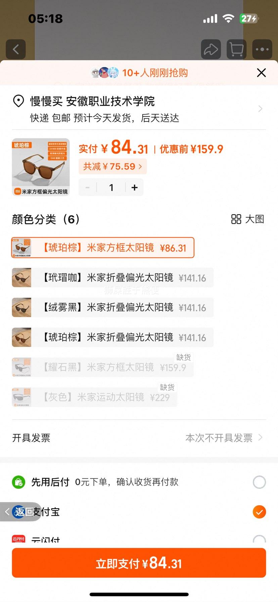Expand delivery address chevron
The height and width of the screenshot is (602, 278).
(260, 109)
